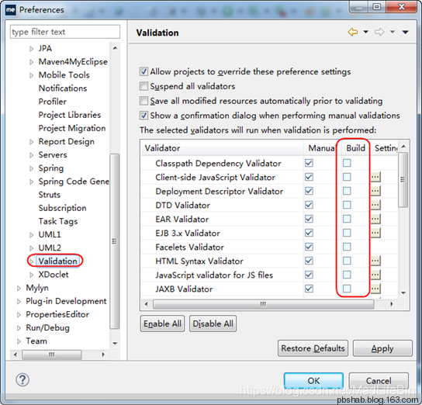This screenshot has height=405, width=422.
Task: Toggle Manual checkbox for Facelets Validator
Action: point(309,247)
